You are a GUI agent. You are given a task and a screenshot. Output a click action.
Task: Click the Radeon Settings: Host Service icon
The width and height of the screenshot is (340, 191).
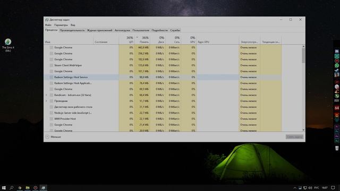click(52, 77)
